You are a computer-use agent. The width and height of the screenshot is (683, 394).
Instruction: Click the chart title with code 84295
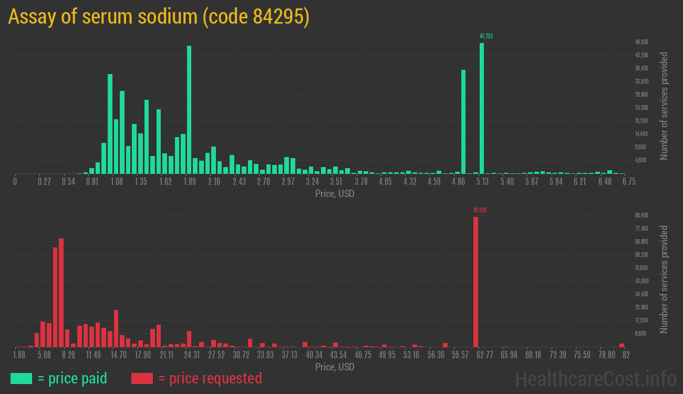coord(159,17)
